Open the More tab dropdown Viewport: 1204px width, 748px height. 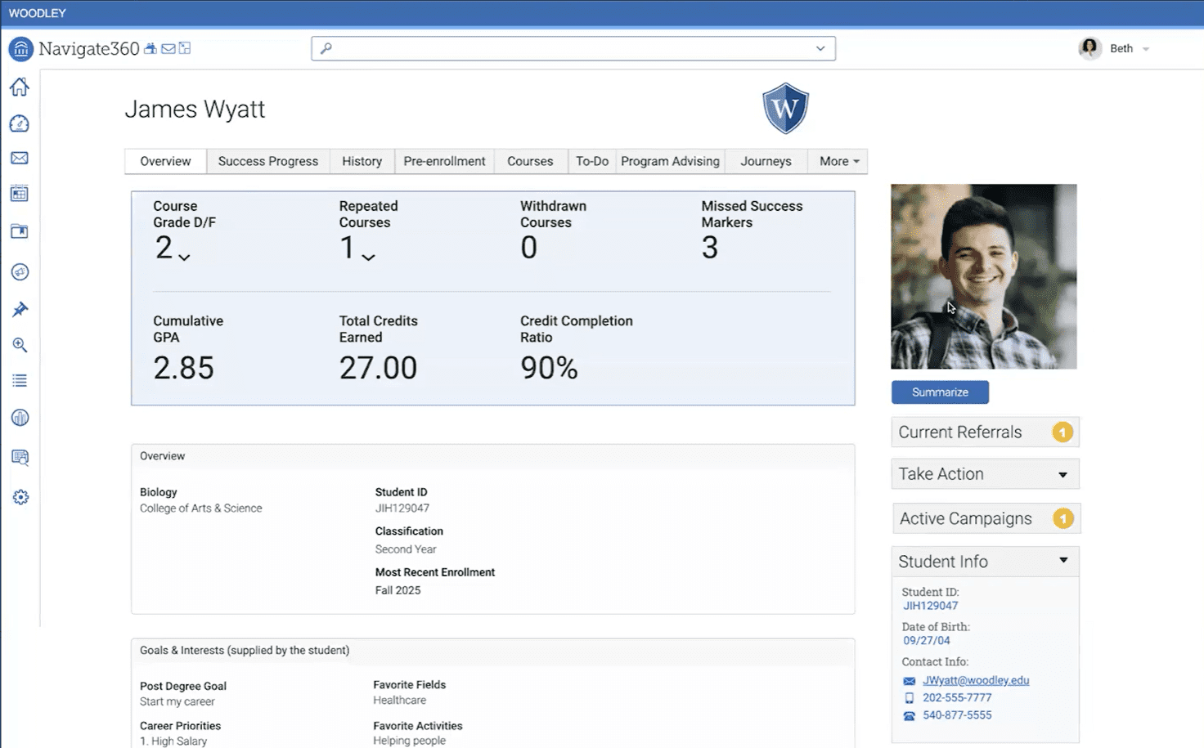click(837, 161)
